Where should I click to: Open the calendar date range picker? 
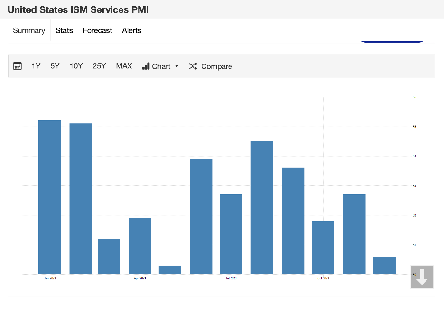(x=18, y=66)
